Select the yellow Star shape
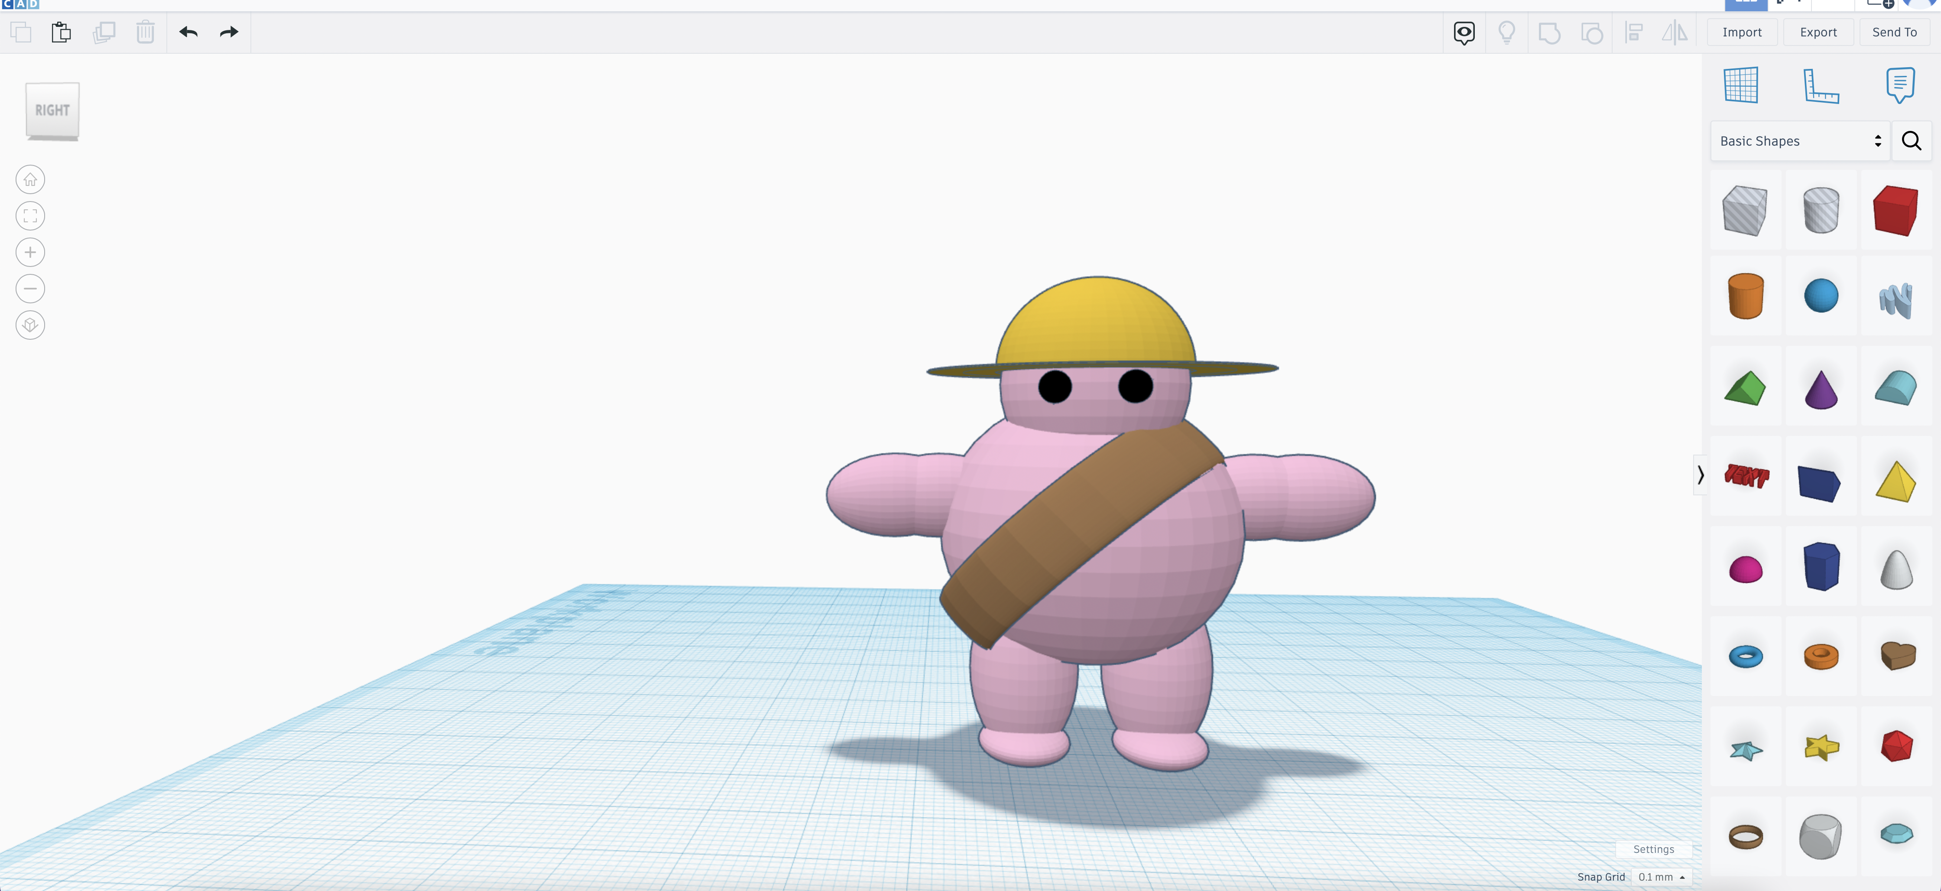This screenshot has width=1941, height=891. point(1821,748)
